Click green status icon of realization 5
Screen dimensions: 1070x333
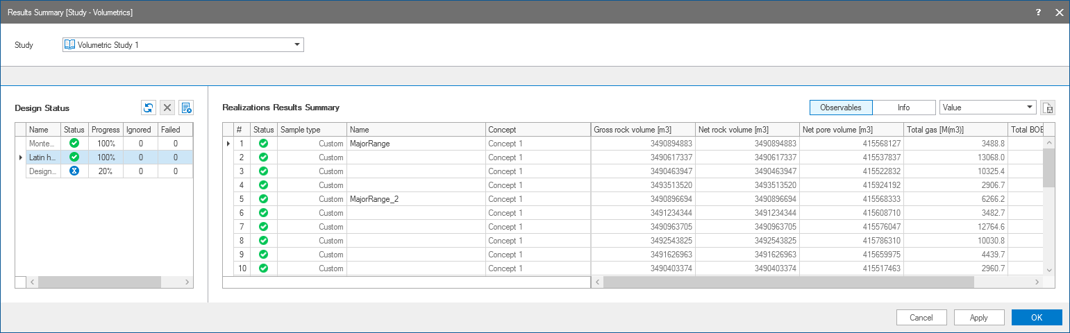[263, 199]
